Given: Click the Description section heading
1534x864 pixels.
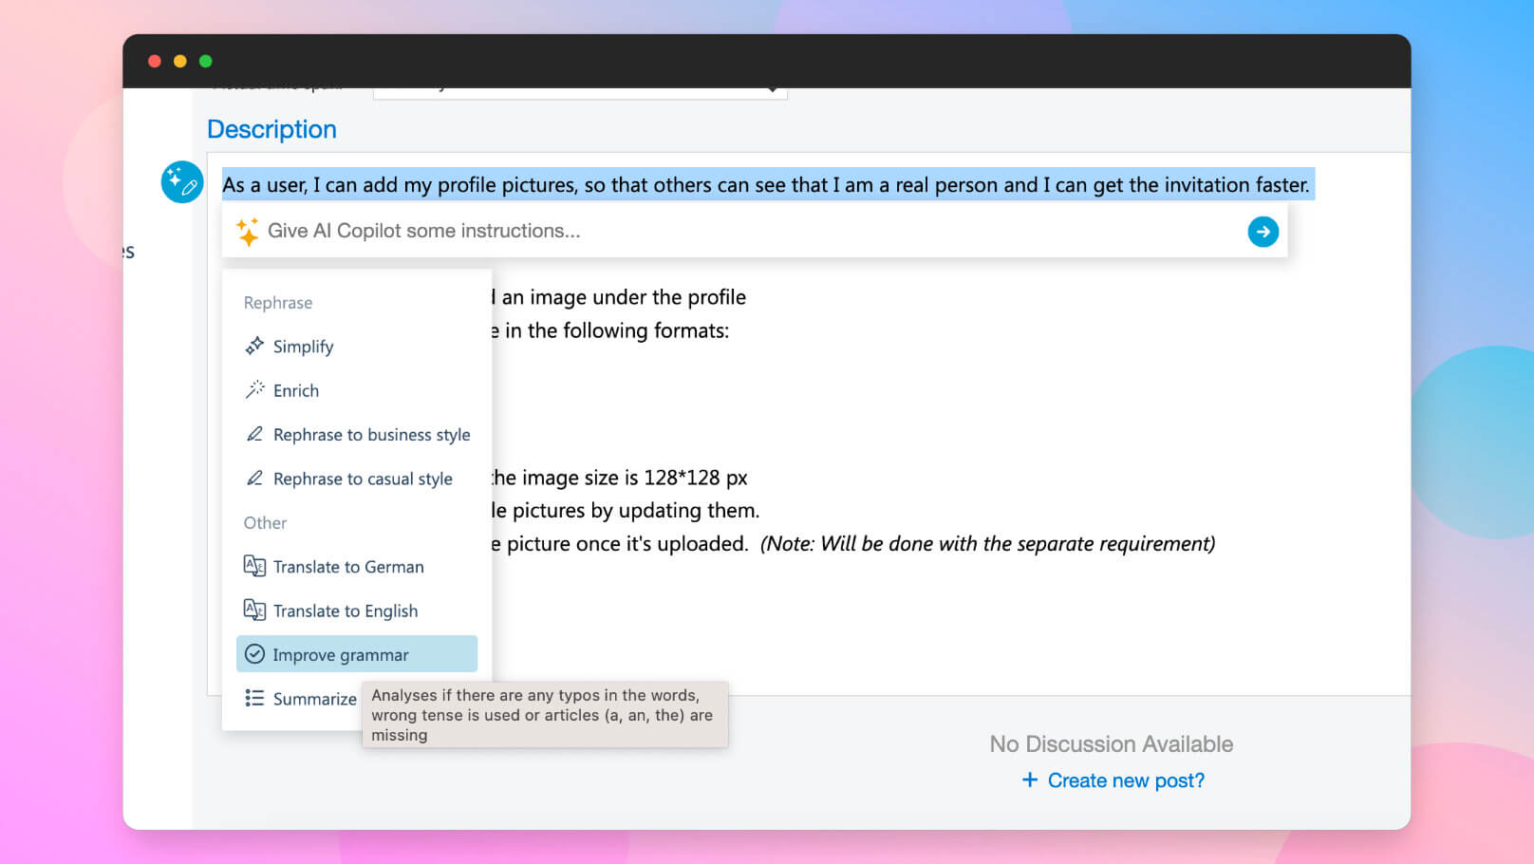Looking at the screenshot, I should click(271, 130).
